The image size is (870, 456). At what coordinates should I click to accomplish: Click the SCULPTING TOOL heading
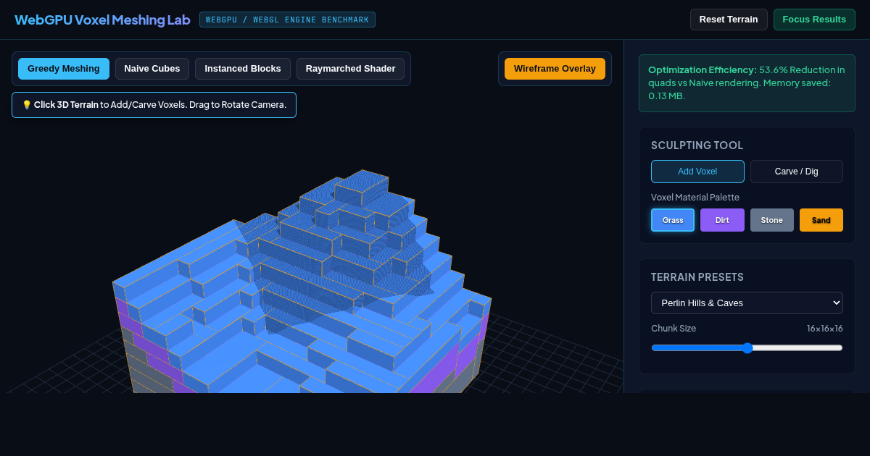point(697,145)
